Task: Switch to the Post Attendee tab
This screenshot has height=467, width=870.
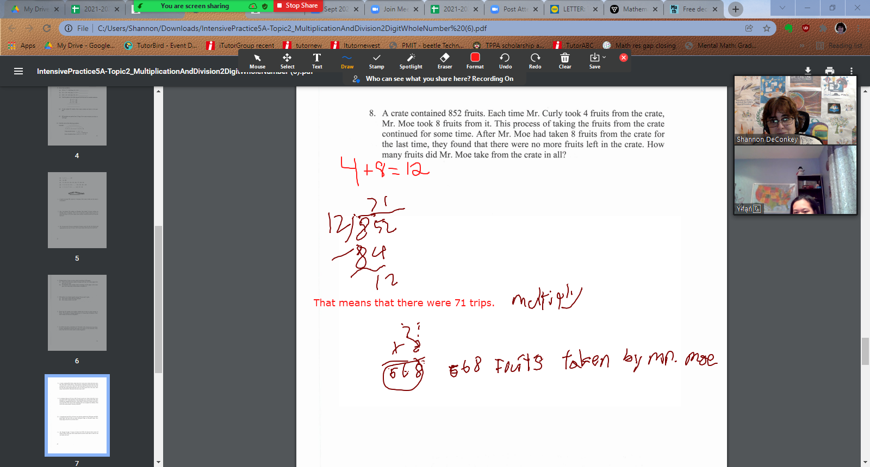Action: pyautogui.click(x=514, y=9)
